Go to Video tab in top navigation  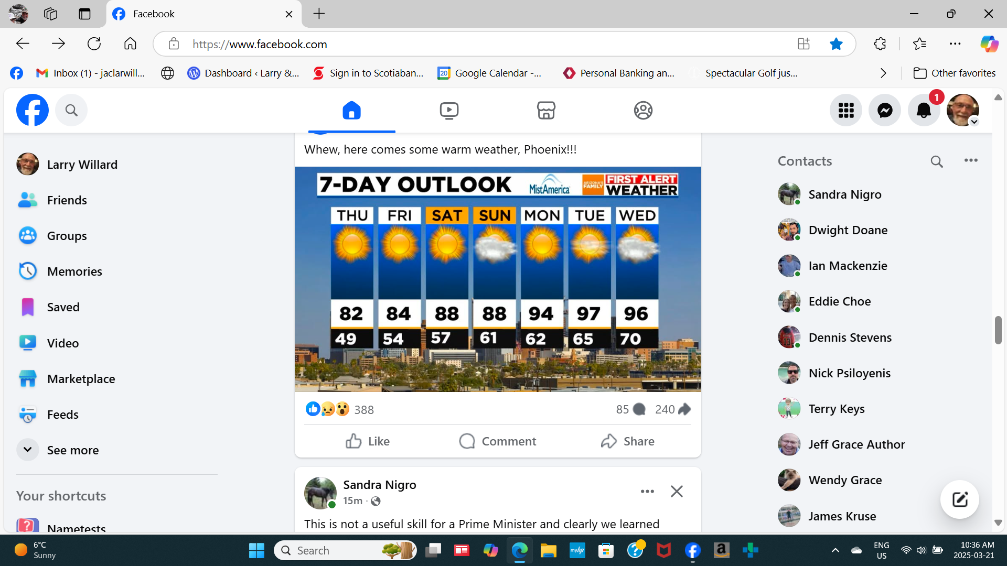[x=449, y=111]
